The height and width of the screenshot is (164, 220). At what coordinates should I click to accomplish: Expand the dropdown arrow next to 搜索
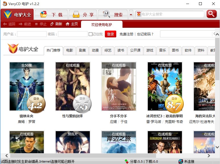tap(131, 15)
